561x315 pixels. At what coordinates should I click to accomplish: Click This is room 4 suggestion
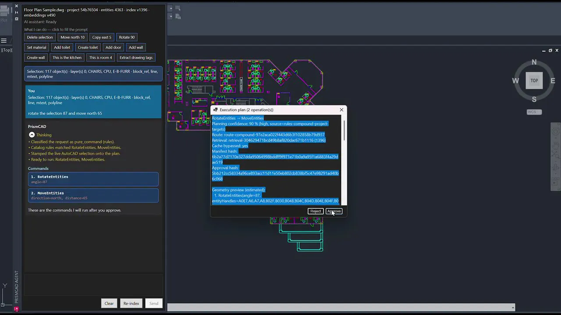[100, 57]
